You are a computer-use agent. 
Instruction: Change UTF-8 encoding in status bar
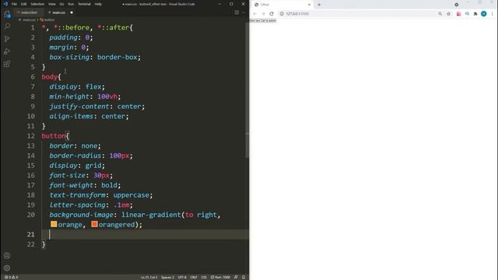(182, 277)
